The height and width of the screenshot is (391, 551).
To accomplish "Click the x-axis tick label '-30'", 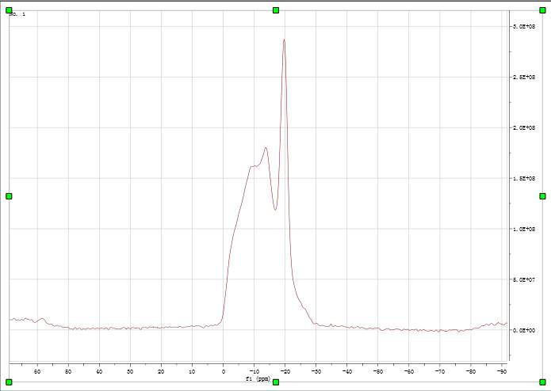I will (316, 372).
